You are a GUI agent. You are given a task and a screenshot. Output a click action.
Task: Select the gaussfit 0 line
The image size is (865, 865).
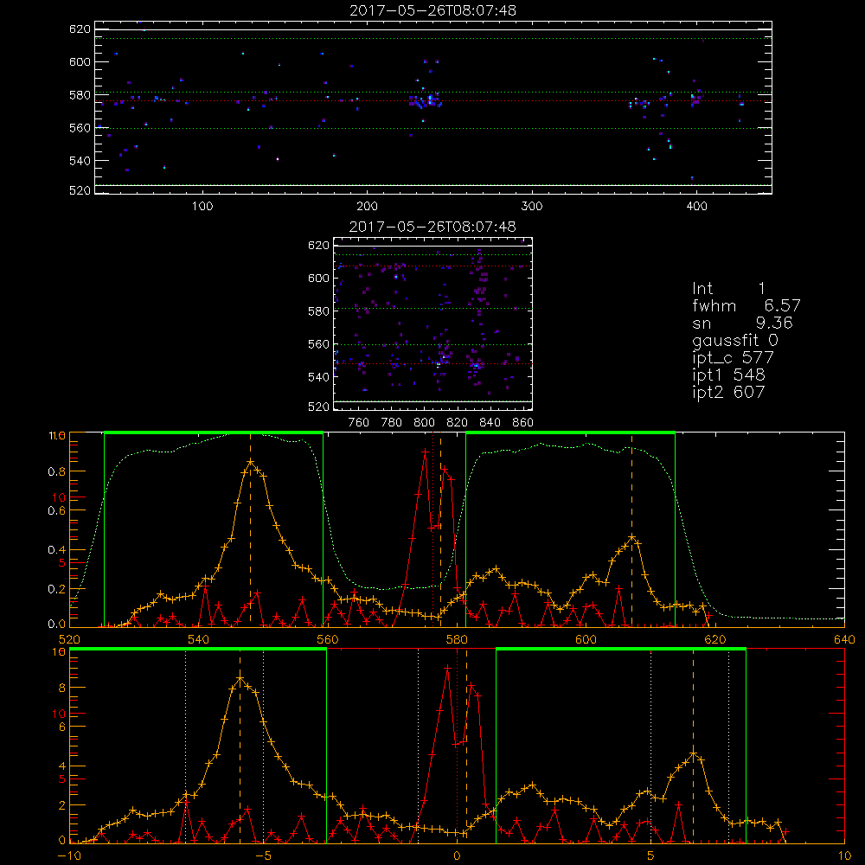[734, 340]
